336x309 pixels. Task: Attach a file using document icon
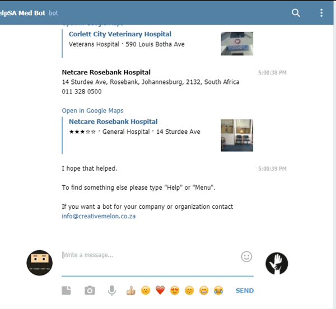[66, 291]
